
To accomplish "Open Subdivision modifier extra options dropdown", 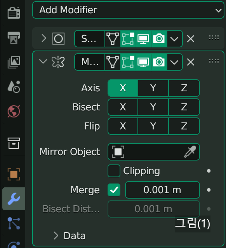I will tap(175, 38).
